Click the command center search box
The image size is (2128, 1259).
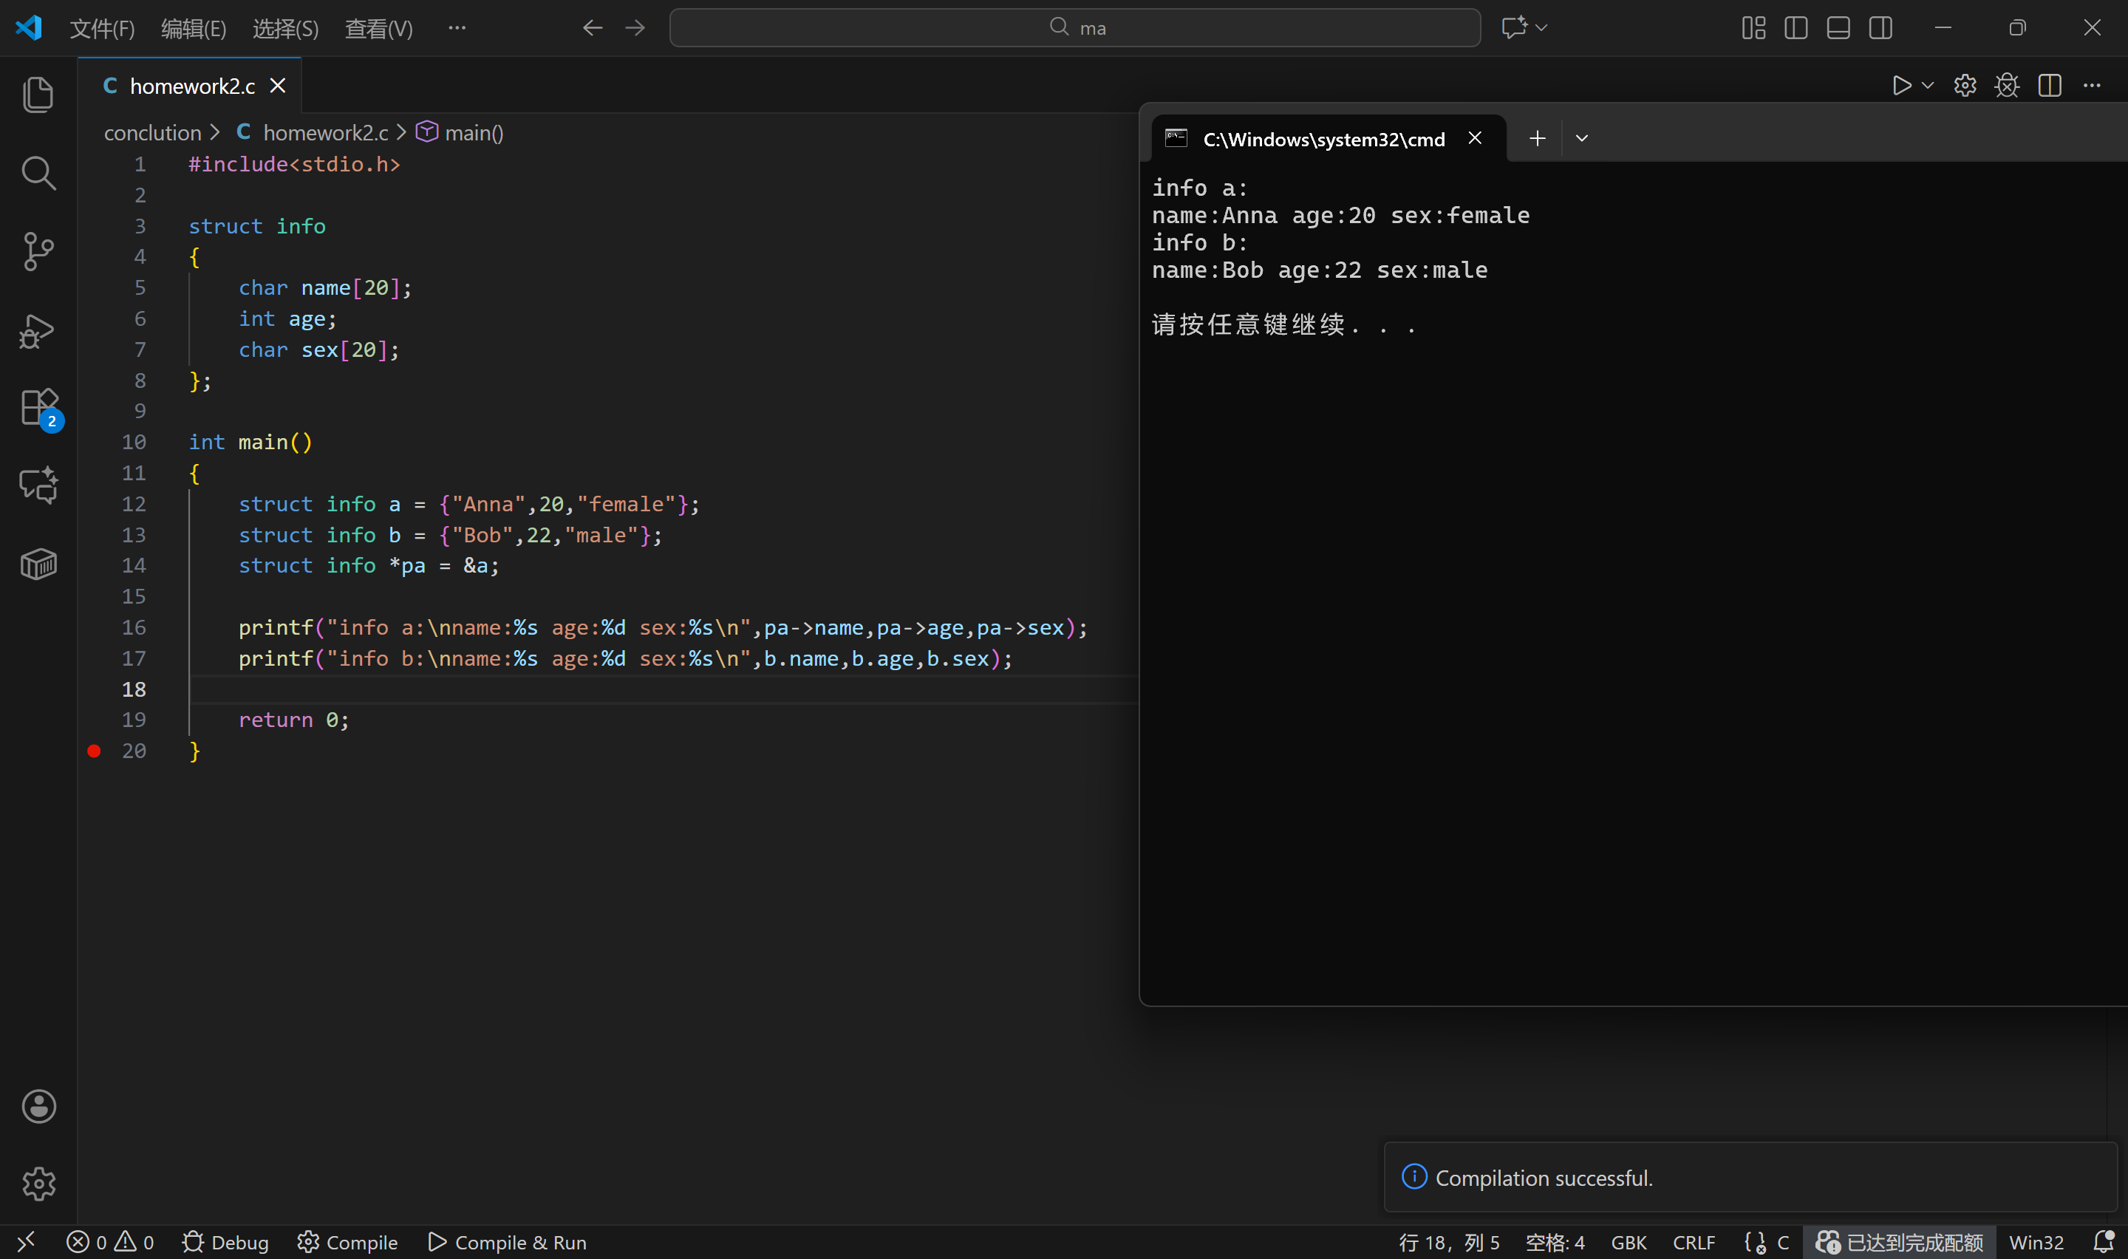coord(1074,28)
